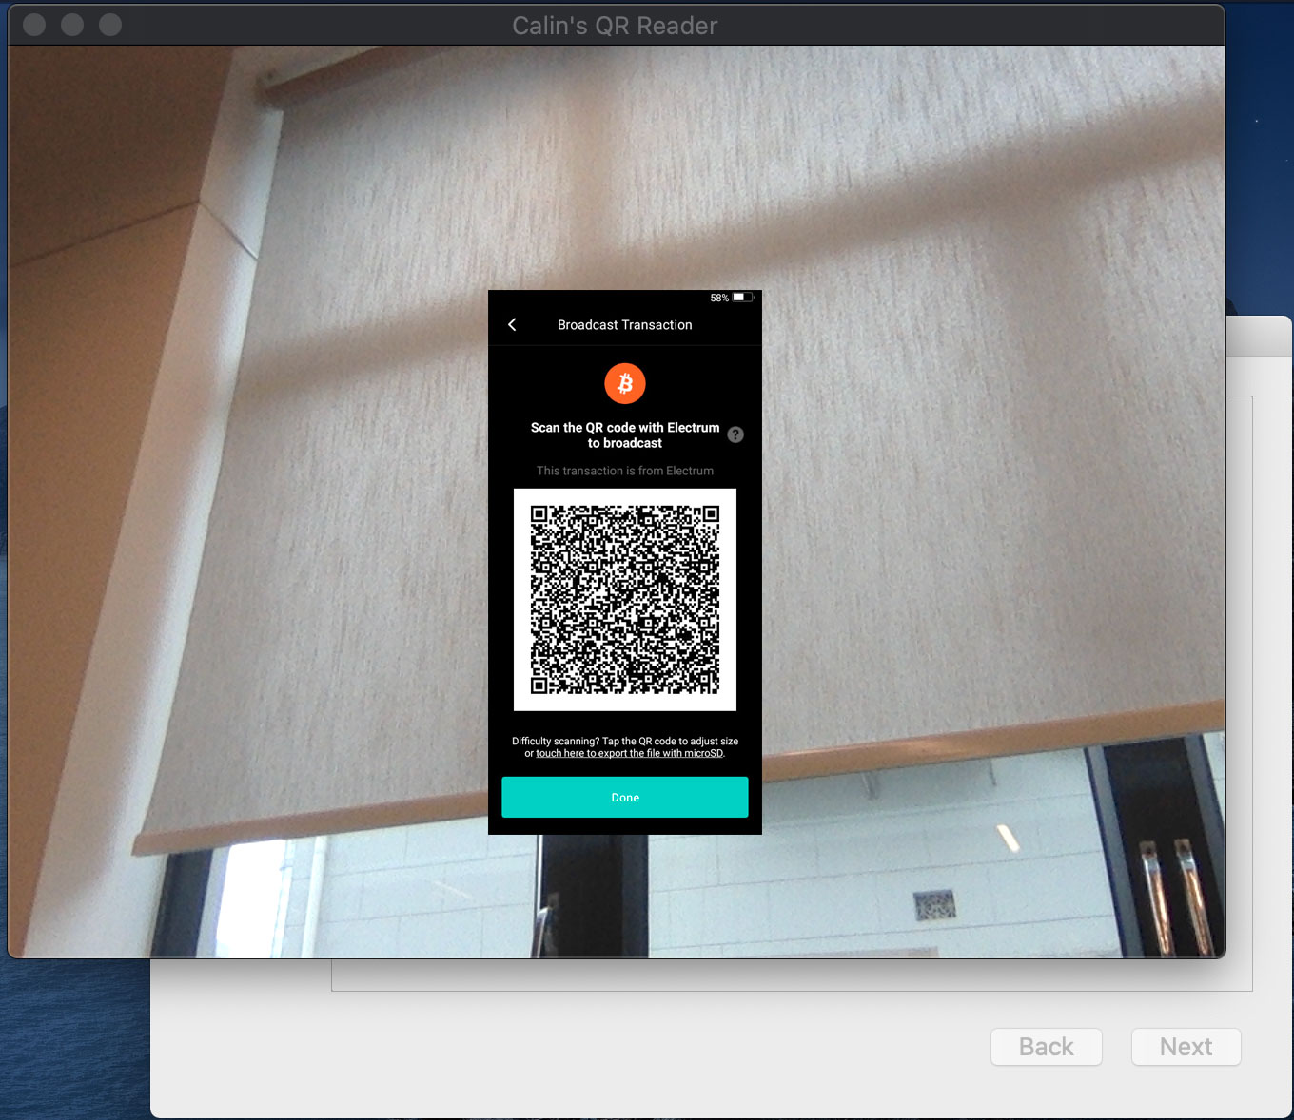The height and width of the screenshot is (1120, 1294).
Task: Click the Broadcast Transaction header title
Action: pyautogui.click(x=624, y=325)
